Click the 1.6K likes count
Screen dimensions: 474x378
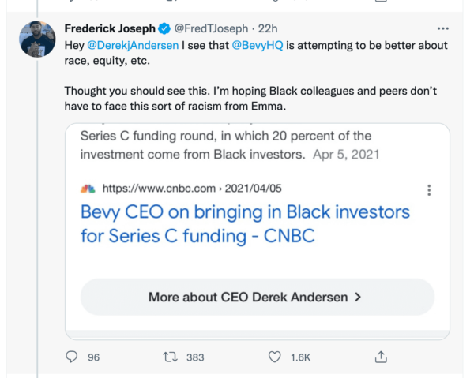(300, 357)
